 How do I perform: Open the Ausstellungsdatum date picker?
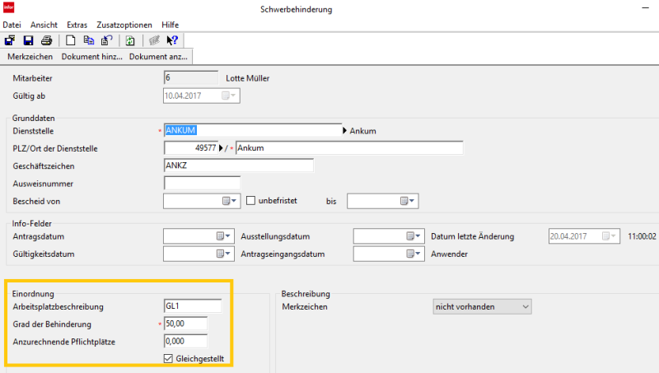414,236
